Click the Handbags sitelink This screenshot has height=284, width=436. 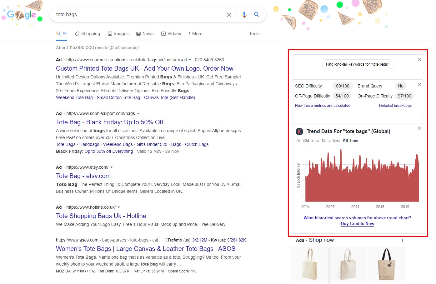click(89, 144)
